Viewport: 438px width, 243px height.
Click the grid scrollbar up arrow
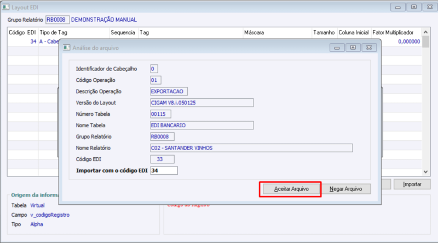point(426,32)
